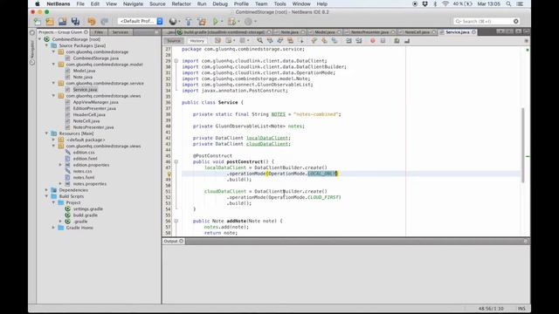Expand the Gradle Home node
559x314 pixels.
[54, 228]
